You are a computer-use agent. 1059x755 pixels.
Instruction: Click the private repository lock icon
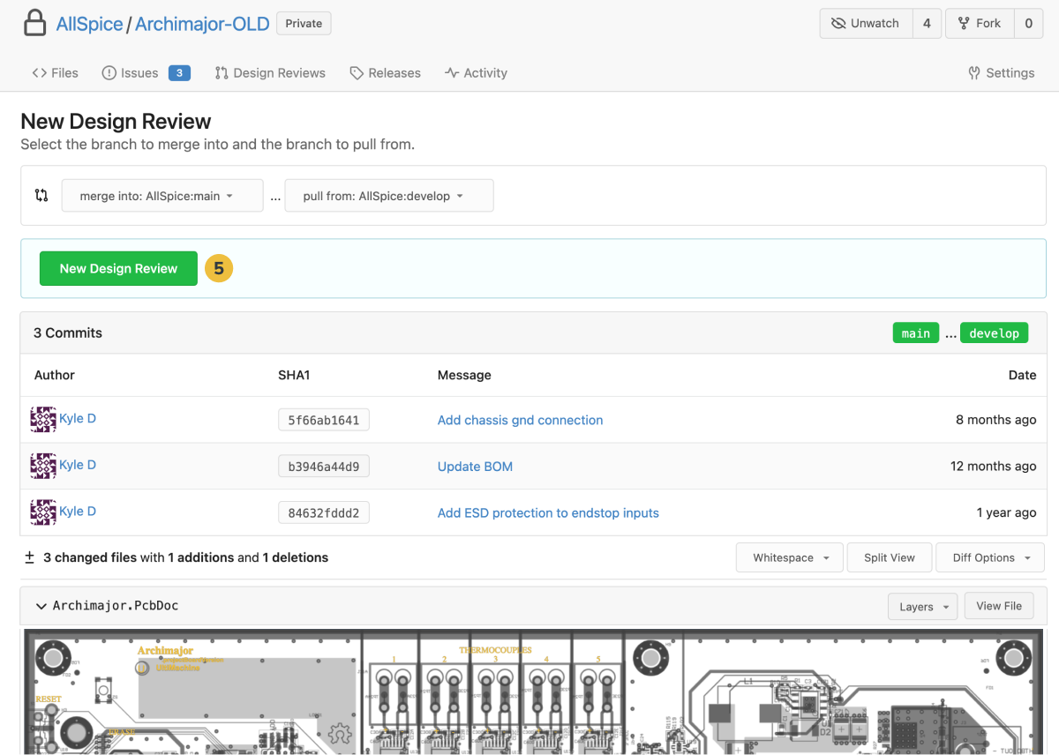(x=34, y=24)
